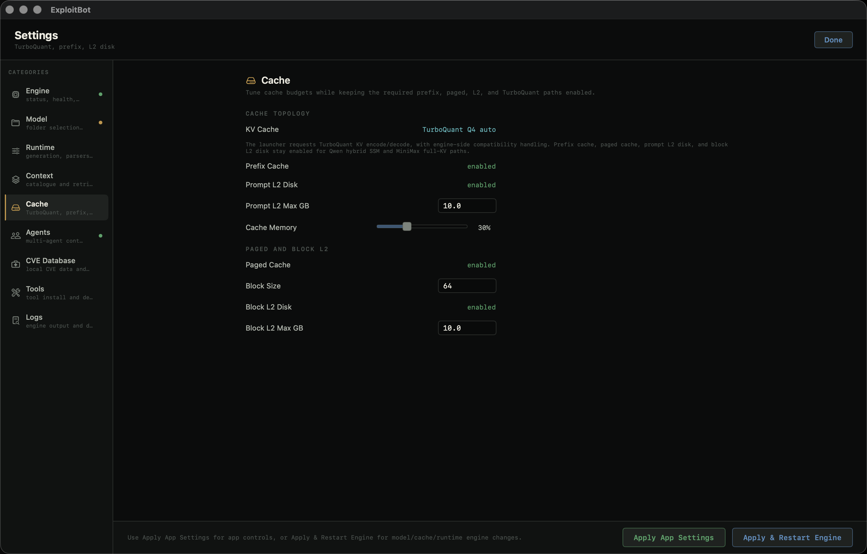Click the Settings heading
The width and height of the screenshot is (867, 554).
tap(36, 35)
